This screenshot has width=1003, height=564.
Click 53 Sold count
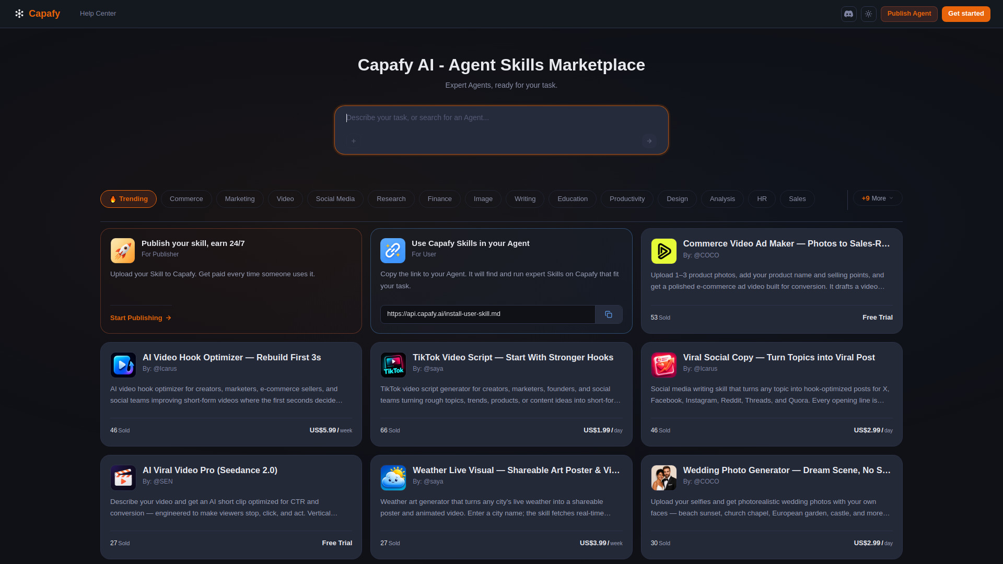coord(660,318)
